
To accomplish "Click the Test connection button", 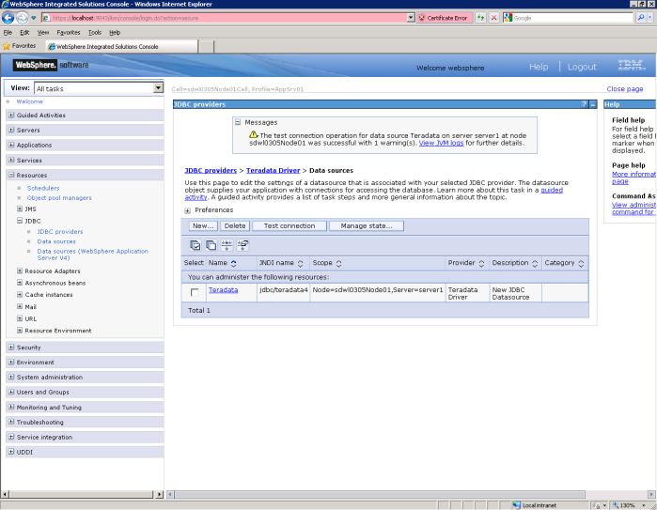I will click(x=289, y=226).
